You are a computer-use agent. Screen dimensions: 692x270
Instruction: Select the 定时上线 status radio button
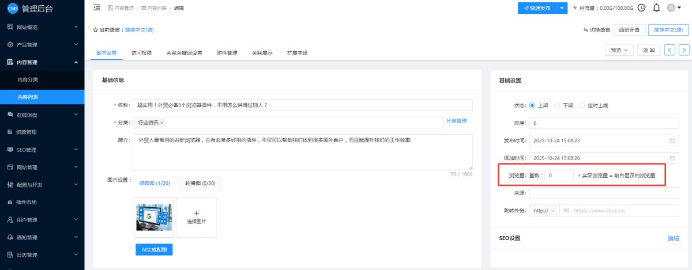point(582,105)
